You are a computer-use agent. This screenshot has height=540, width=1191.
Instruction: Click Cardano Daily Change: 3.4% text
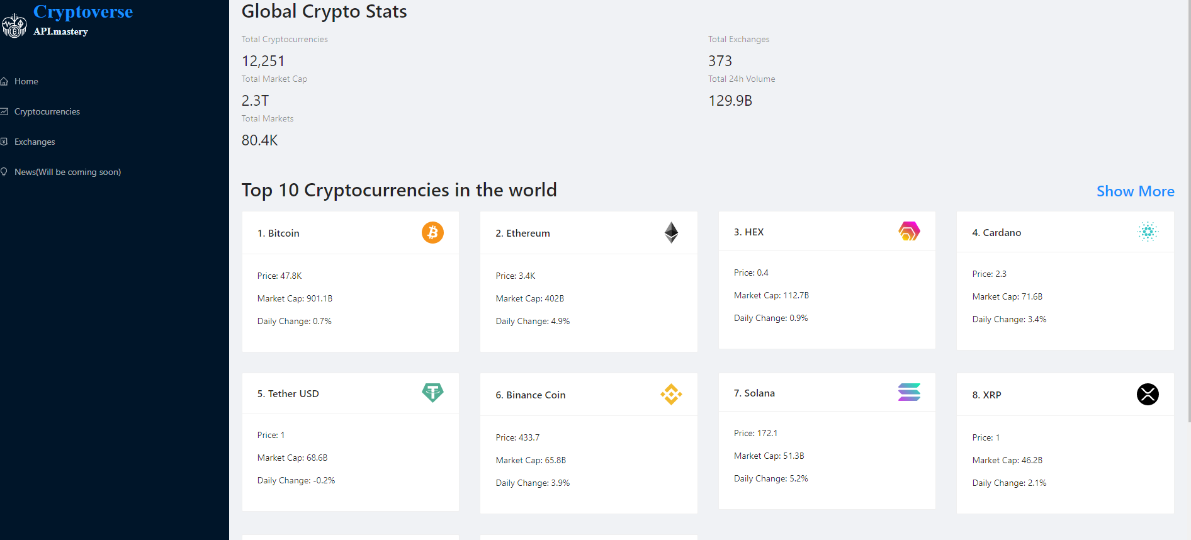click(1009, 319)
